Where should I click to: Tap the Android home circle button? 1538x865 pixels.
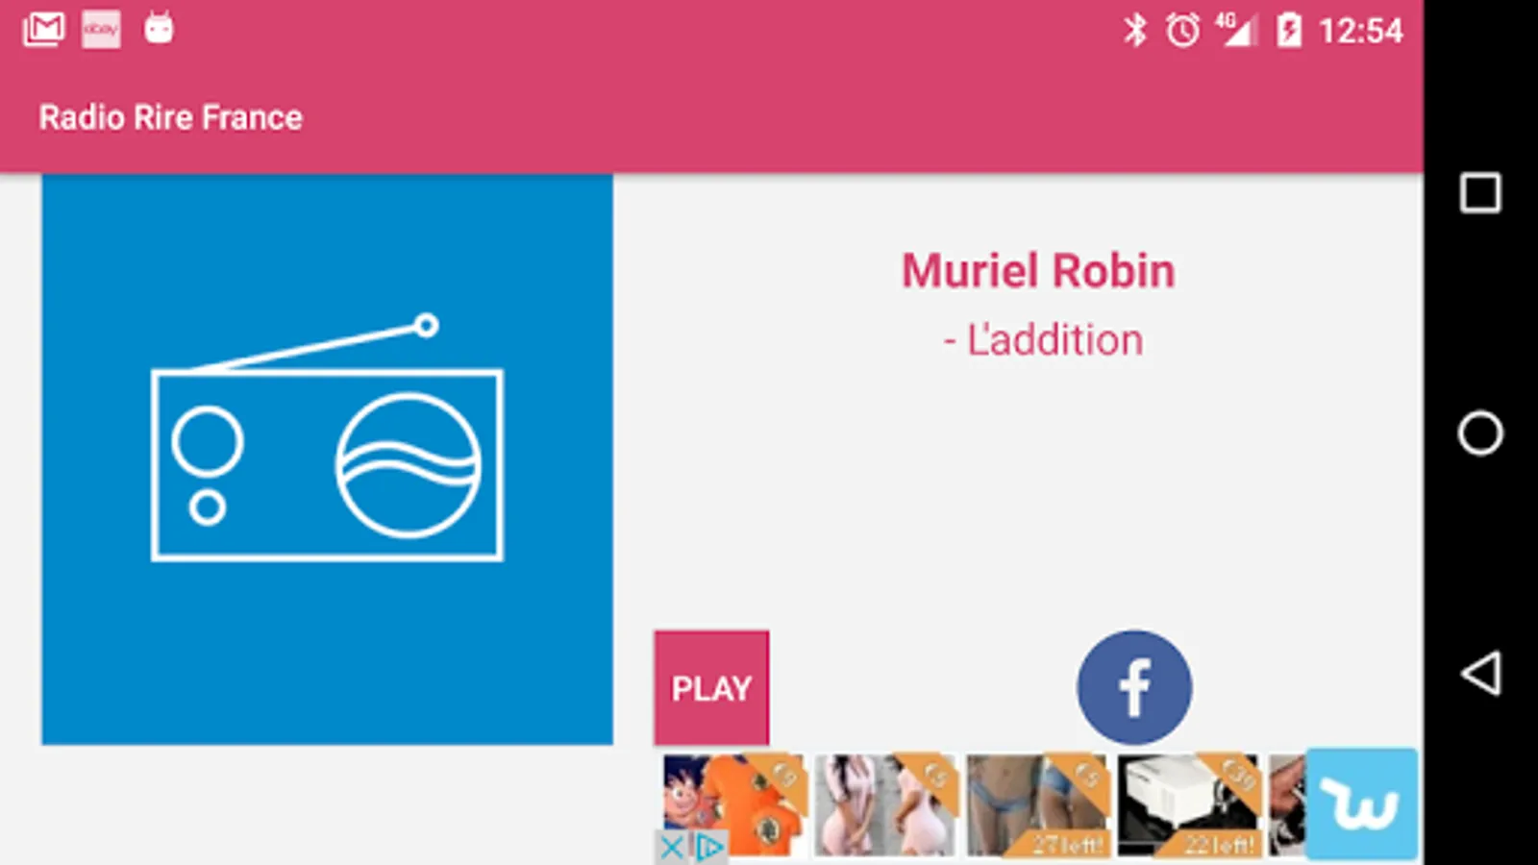point(1480,432)
